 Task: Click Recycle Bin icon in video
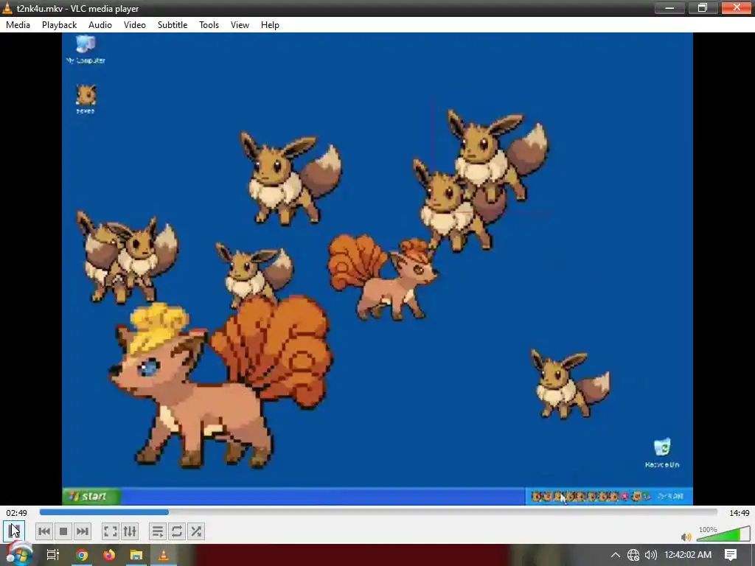pos(662,453)
